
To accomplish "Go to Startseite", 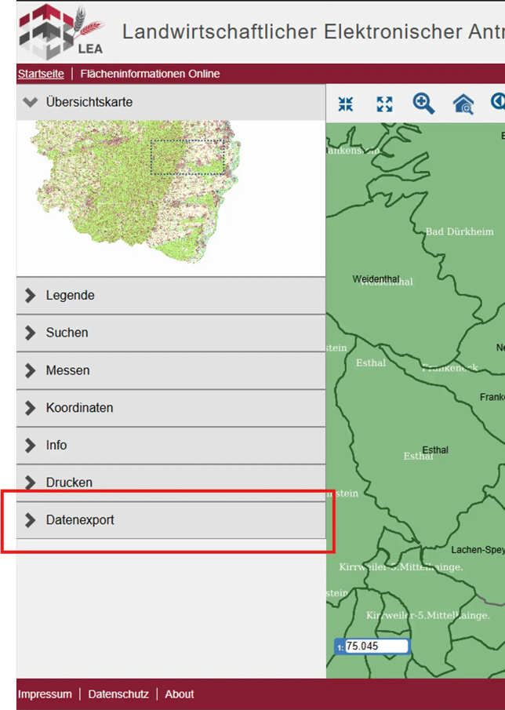I will (x=41, y=74).
